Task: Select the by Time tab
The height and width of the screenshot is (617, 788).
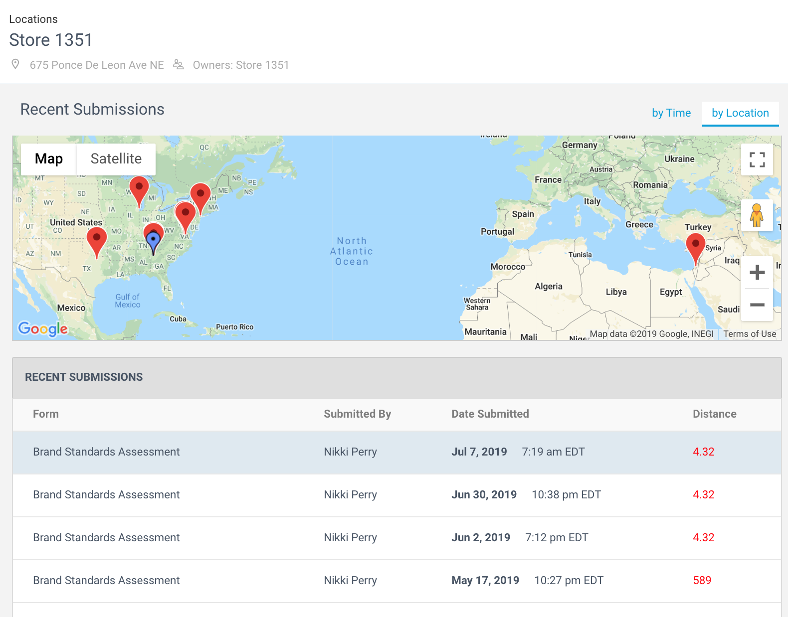Action: click(671, 113)
